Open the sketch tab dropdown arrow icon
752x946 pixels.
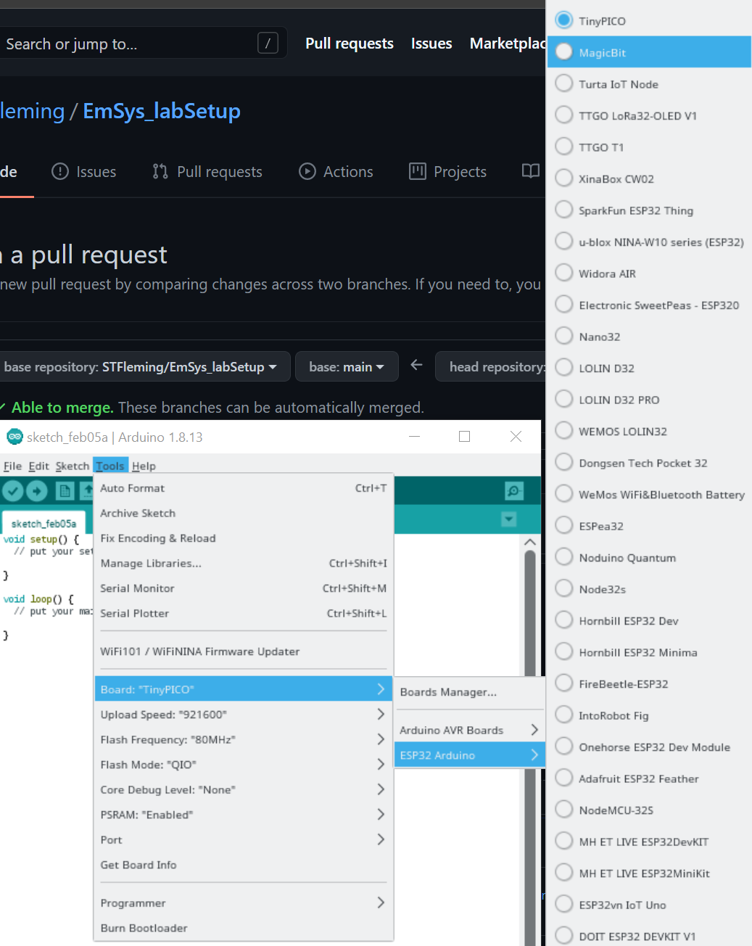509,519
